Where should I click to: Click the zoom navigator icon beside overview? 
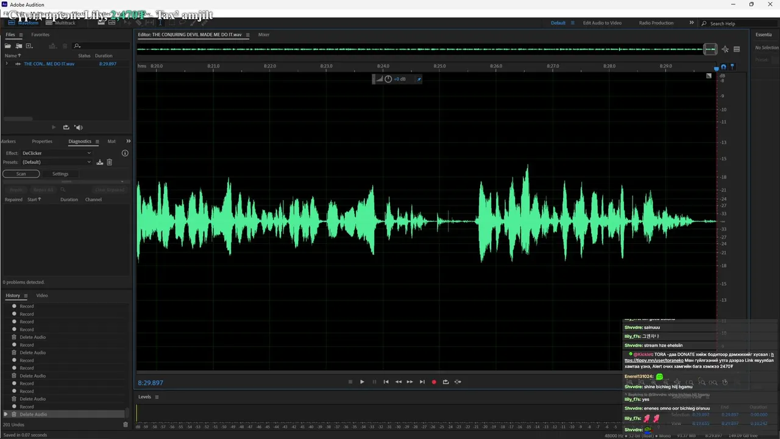click(x=725, y=49)
